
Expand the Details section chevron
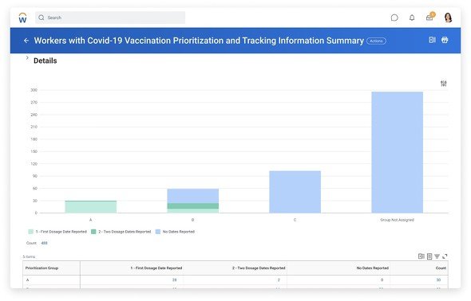point(27,58)
